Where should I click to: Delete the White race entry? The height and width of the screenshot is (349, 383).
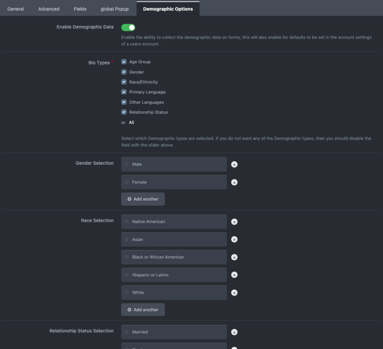234,293
